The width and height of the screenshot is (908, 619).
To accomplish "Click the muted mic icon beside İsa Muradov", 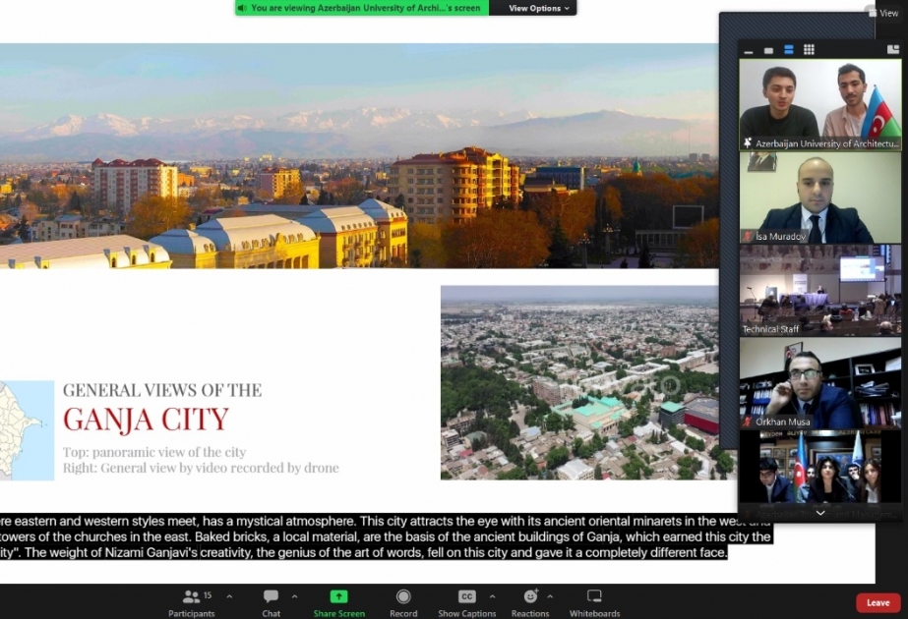I will (748, 236).
